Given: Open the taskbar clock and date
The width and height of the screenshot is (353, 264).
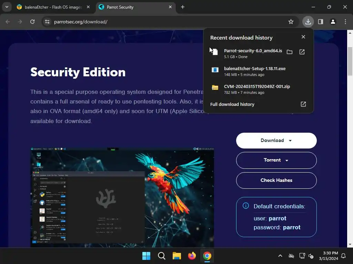Looking at the screenshot, I should pos(329,256).
